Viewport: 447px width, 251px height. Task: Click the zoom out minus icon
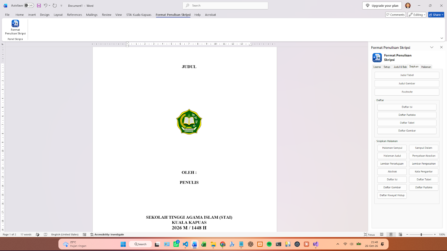(407, 235)
